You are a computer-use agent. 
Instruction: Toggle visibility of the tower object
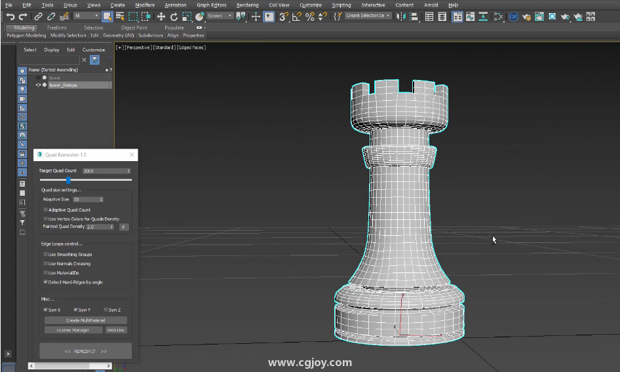click(38, 78)
